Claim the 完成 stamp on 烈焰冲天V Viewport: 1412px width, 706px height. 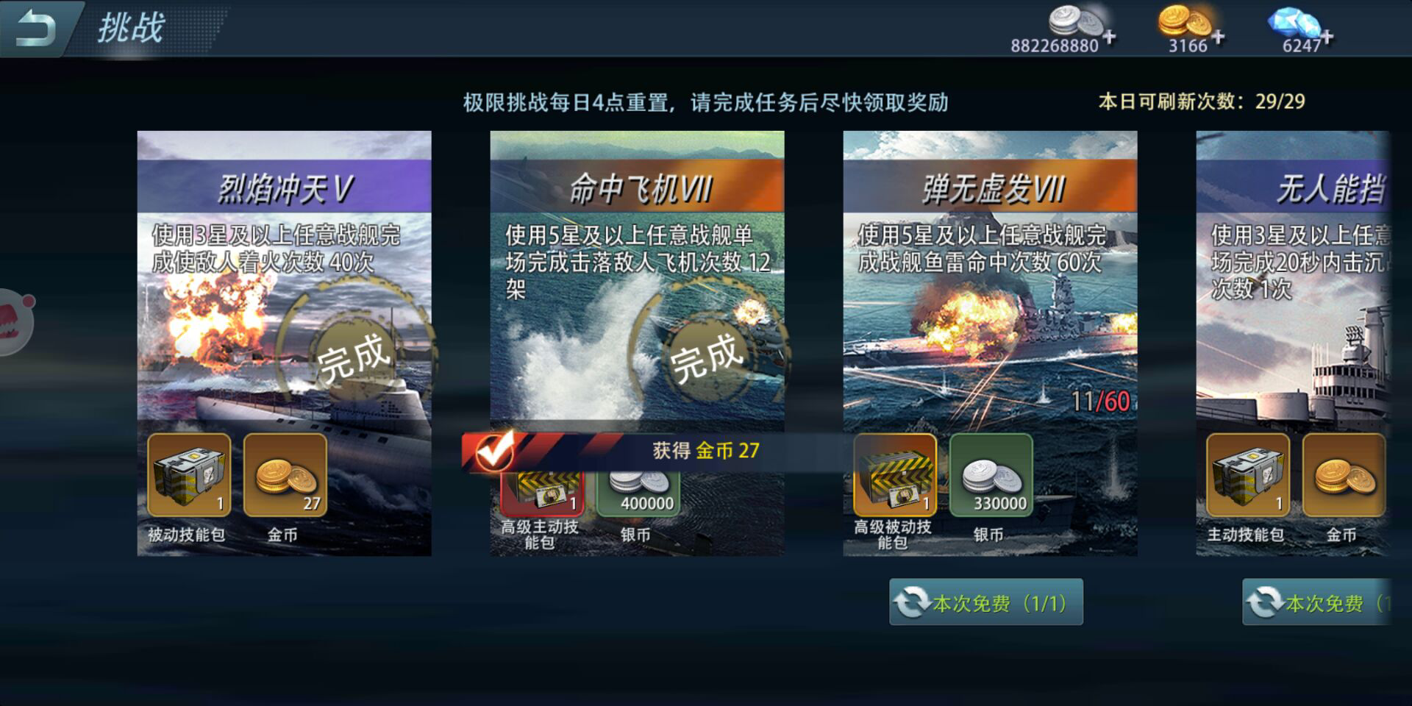(x=354, y=357)
